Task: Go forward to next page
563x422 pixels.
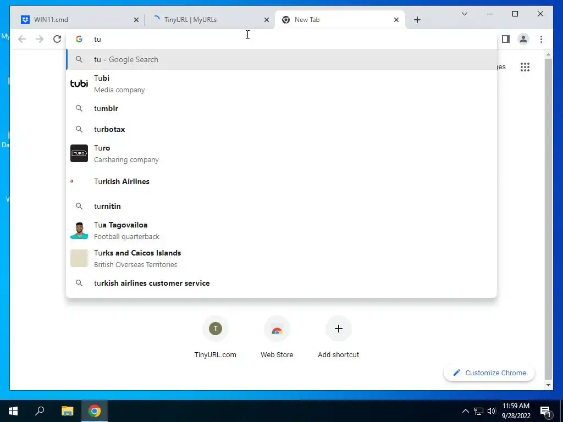Action: point(40,39)
